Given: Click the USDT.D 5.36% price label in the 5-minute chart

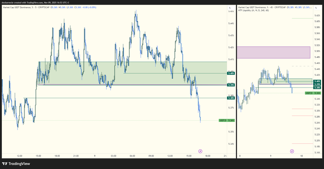Looking at the screenshot, I should [227, 120].
